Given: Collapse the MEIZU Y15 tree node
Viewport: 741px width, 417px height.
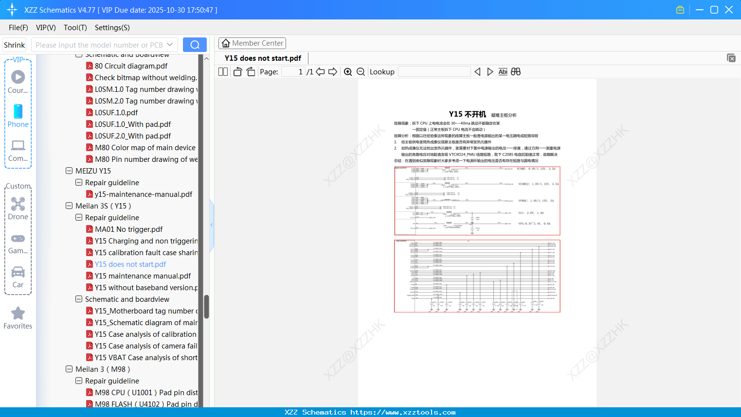Looking at the screenshot, I should pyautogui.click(x=69, y=171).
